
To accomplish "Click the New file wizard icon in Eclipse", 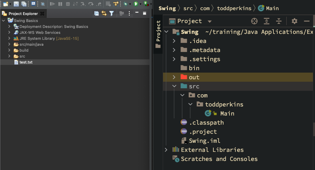I will click(x=6, y=4).
